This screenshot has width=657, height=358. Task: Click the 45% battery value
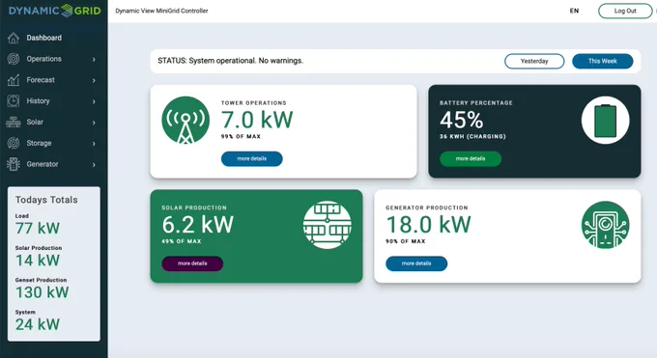point(461,121)
